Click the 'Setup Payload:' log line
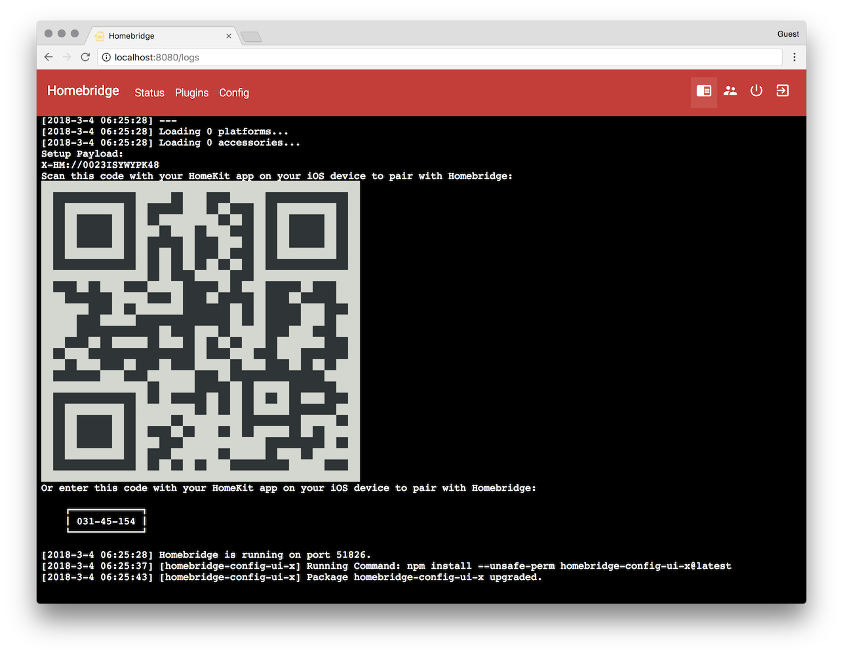Viewport: 843px width, 656px height. coord(82,154)
